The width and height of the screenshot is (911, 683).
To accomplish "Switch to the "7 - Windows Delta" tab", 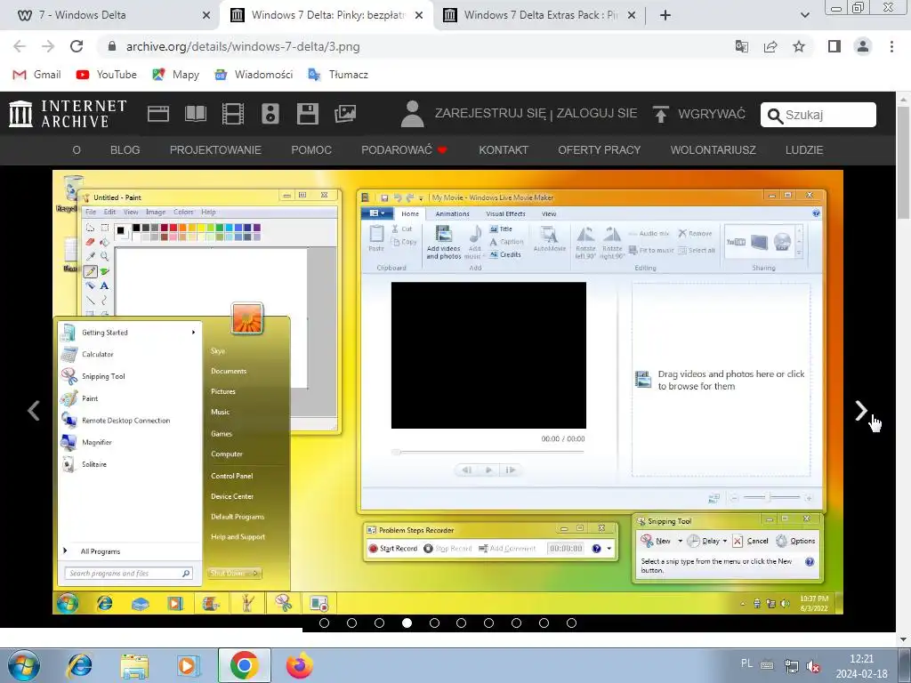I will coord(110,15).
